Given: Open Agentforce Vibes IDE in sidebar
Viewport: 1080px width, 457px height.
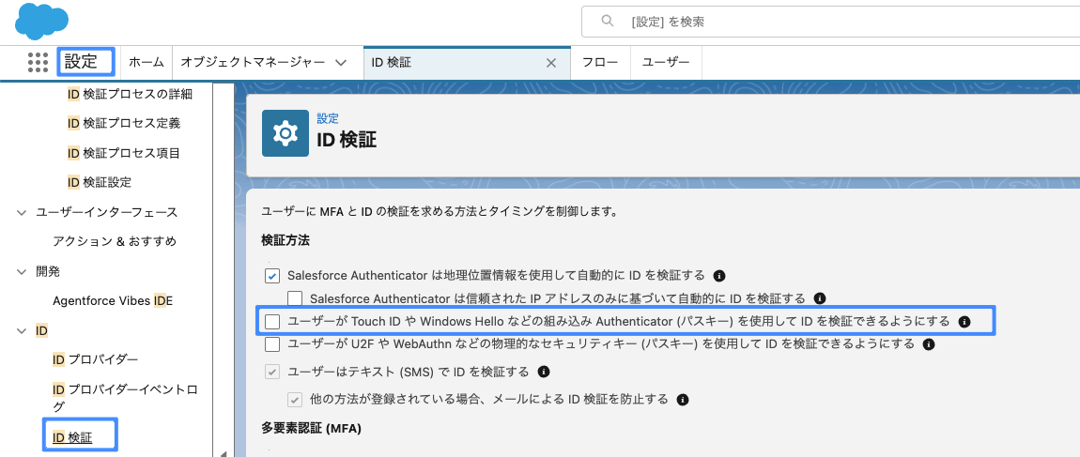Looking at the screenshot, I should 113,301.
